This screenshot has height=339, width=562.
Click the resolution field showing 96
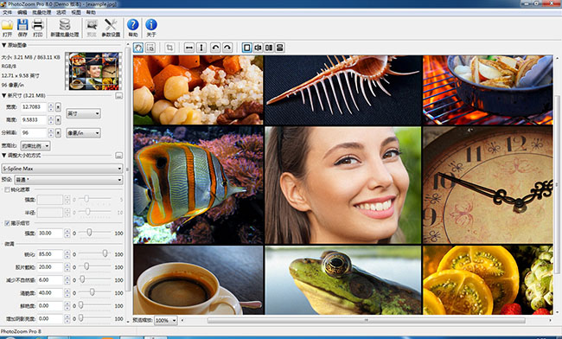point(34,132)
